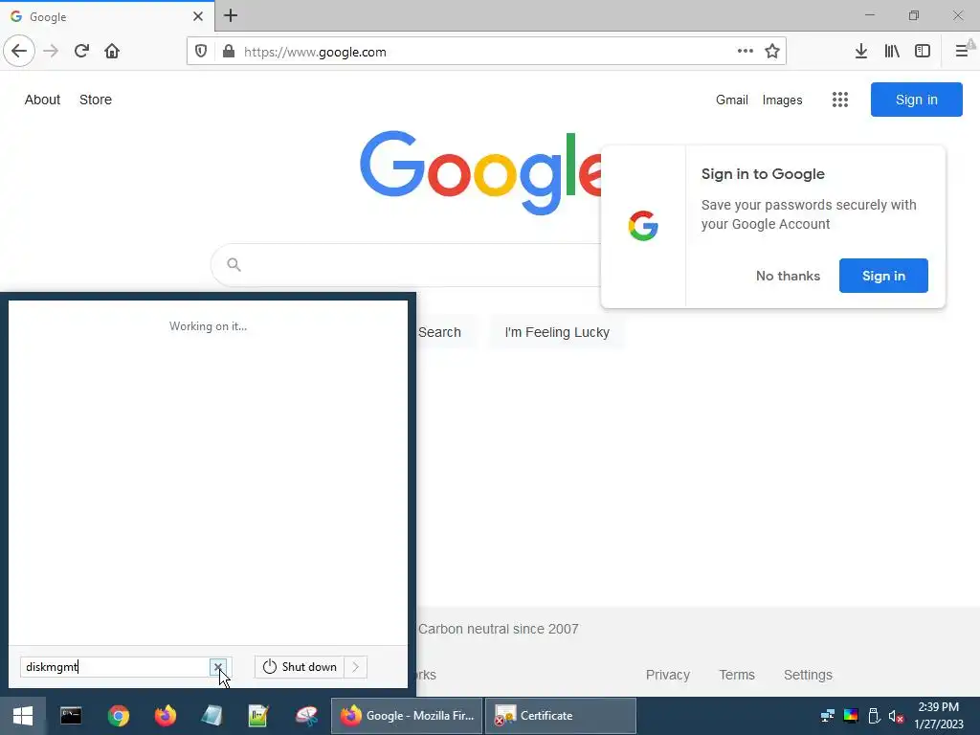Open Gmail link

[x=732, y=100]
